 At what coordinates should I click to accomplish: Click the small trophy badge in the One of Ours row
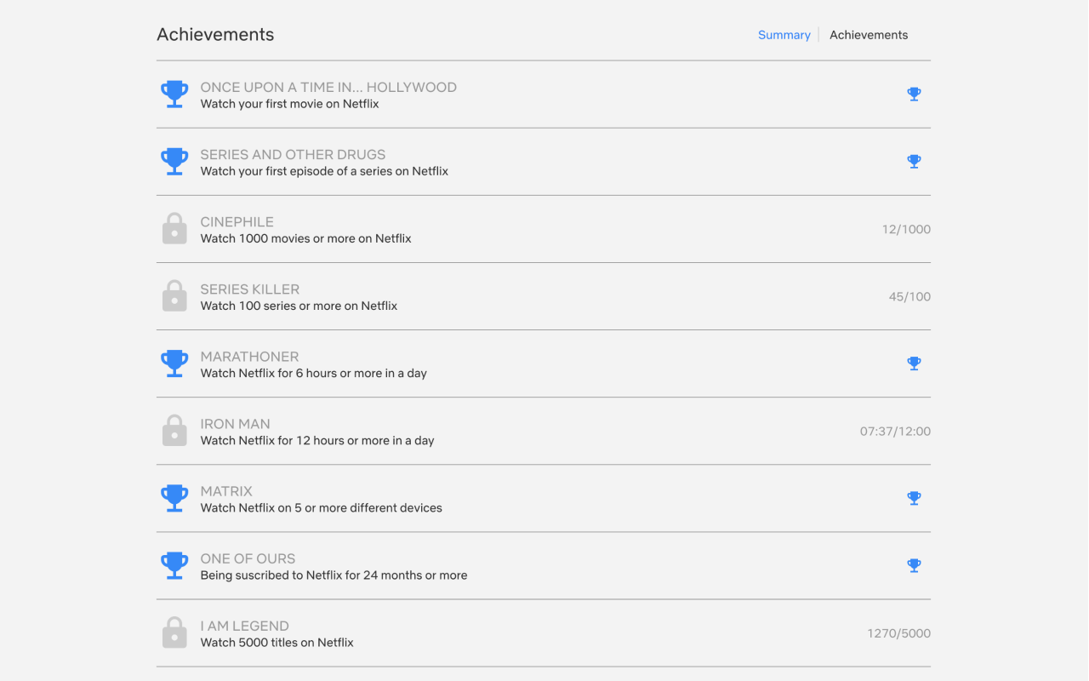point(914,565)
